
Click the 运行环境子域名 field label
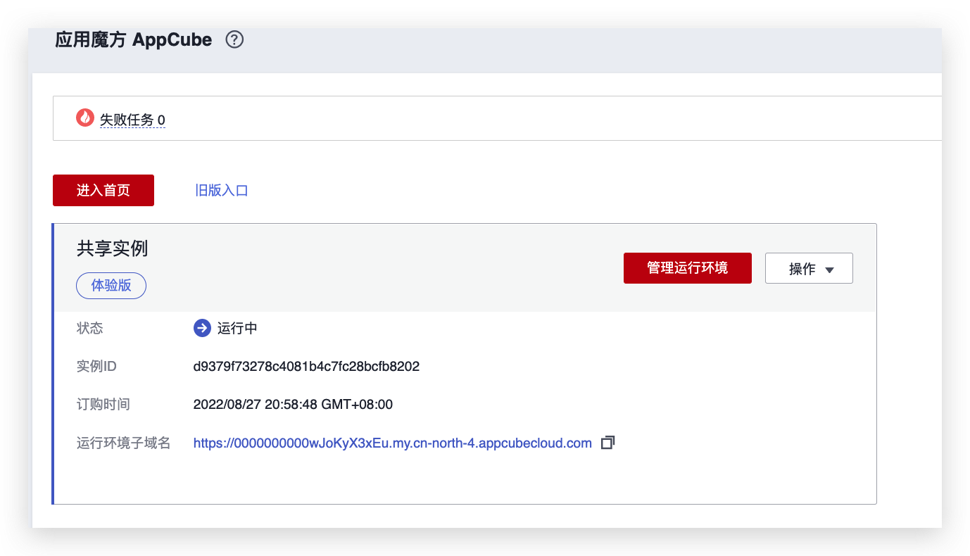124,443
